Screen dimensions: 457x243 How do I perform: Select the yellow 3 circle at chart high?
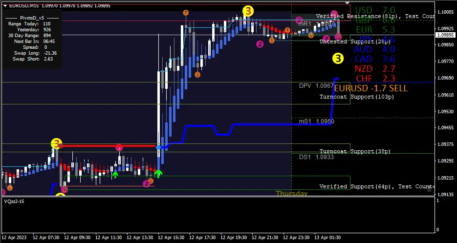[x=248, y=11]
